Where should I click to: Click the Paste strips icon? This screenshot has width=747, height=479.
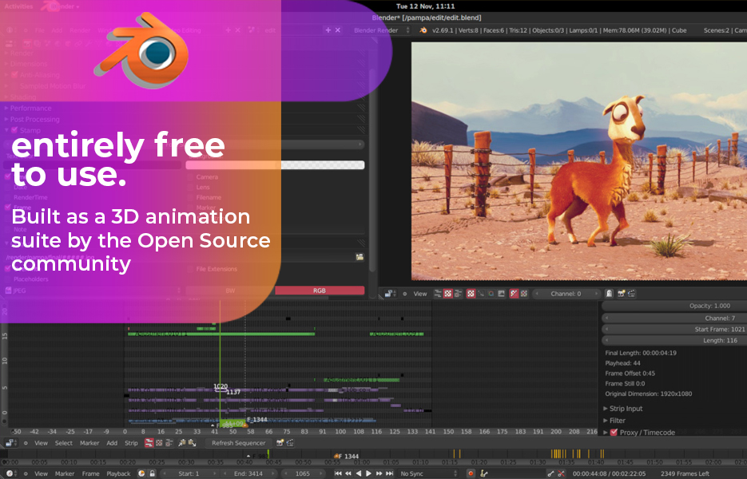click(192, 443)
